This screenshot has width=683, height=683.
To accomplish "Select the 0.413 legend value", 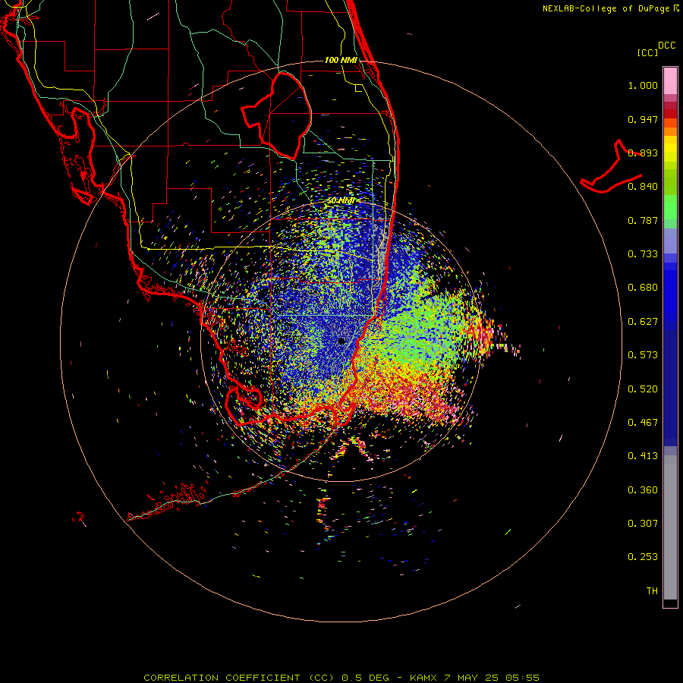I will point(643,456).
